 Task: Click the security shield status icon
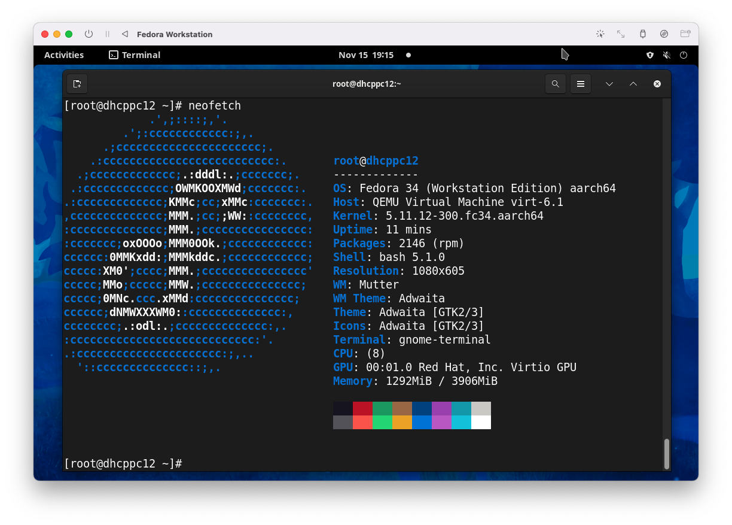(x=650, y=55)
